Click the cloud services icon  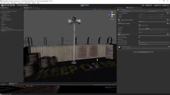point(143,5)
